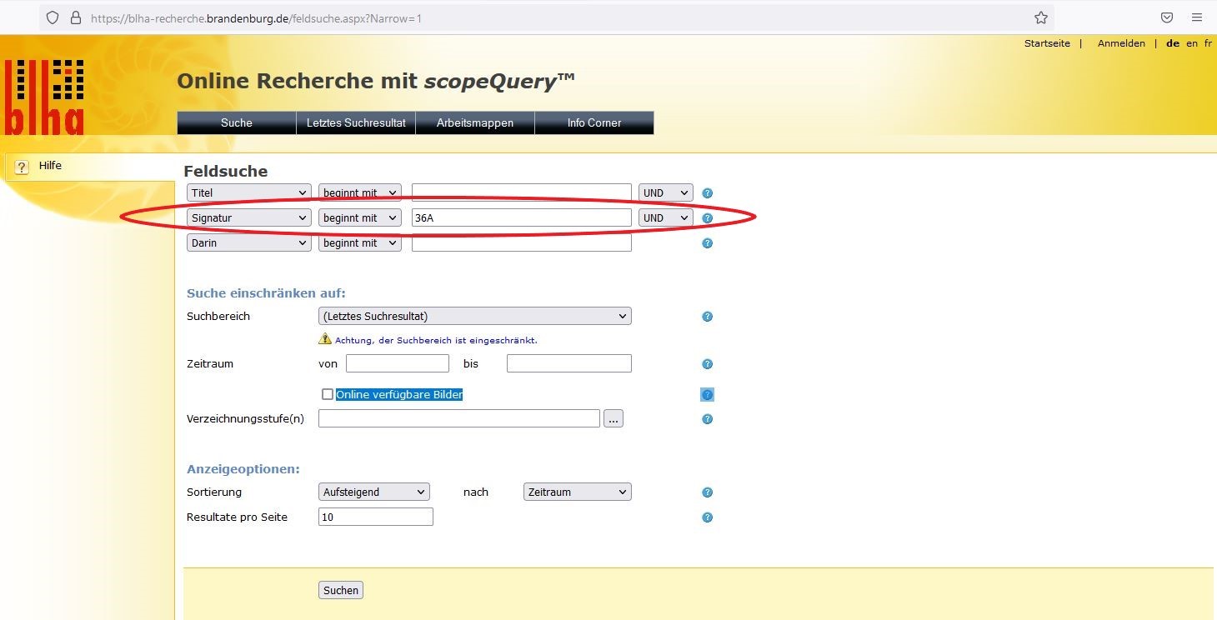Click the Feldsuche heading
This screenshot has width=1217, height=620.
tap(226, 172)
